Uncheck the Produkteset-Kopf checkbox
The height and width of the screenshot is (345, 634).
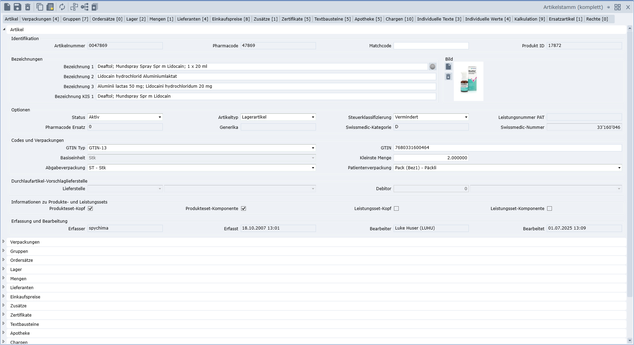(x=90, y=209)
